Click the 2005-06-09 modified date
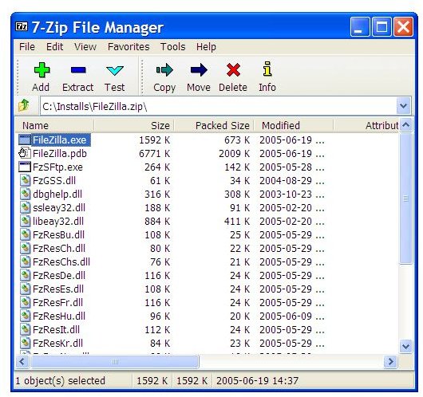Image resolution: width=423 pixels, height=397 pixels. [x=286, y=316]
